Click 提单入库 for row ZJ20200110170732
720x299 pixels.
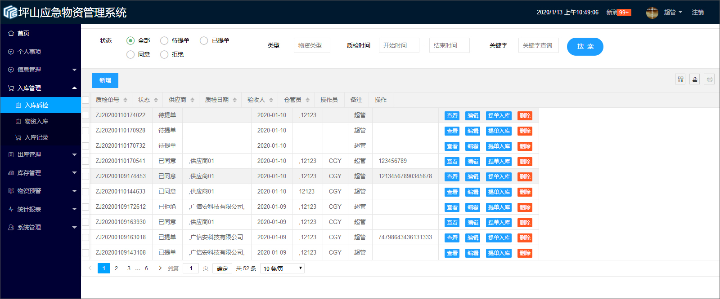click(x=499, y=146)
